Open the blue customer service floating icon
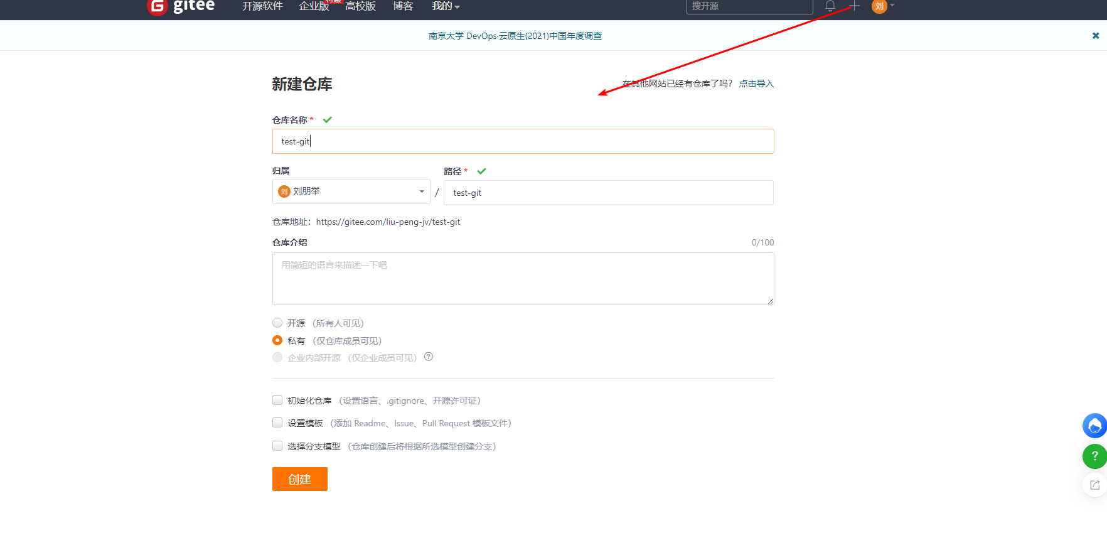This screenshot has height=533, width=1107. [1094, 426]
